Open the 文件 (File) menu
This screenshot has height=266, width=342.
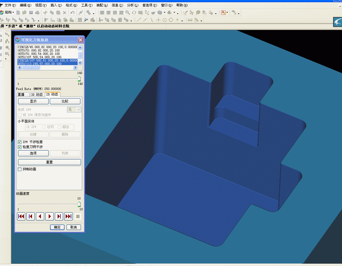click(x=10, y=5)
